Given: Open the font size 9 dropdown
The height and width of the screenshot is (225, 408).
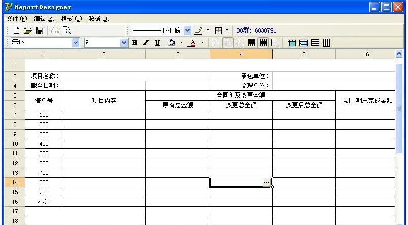Looking at the screenshot, I should click(x=125, y=43).
